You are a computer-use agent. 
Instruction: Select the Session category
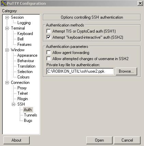(17, 17)
